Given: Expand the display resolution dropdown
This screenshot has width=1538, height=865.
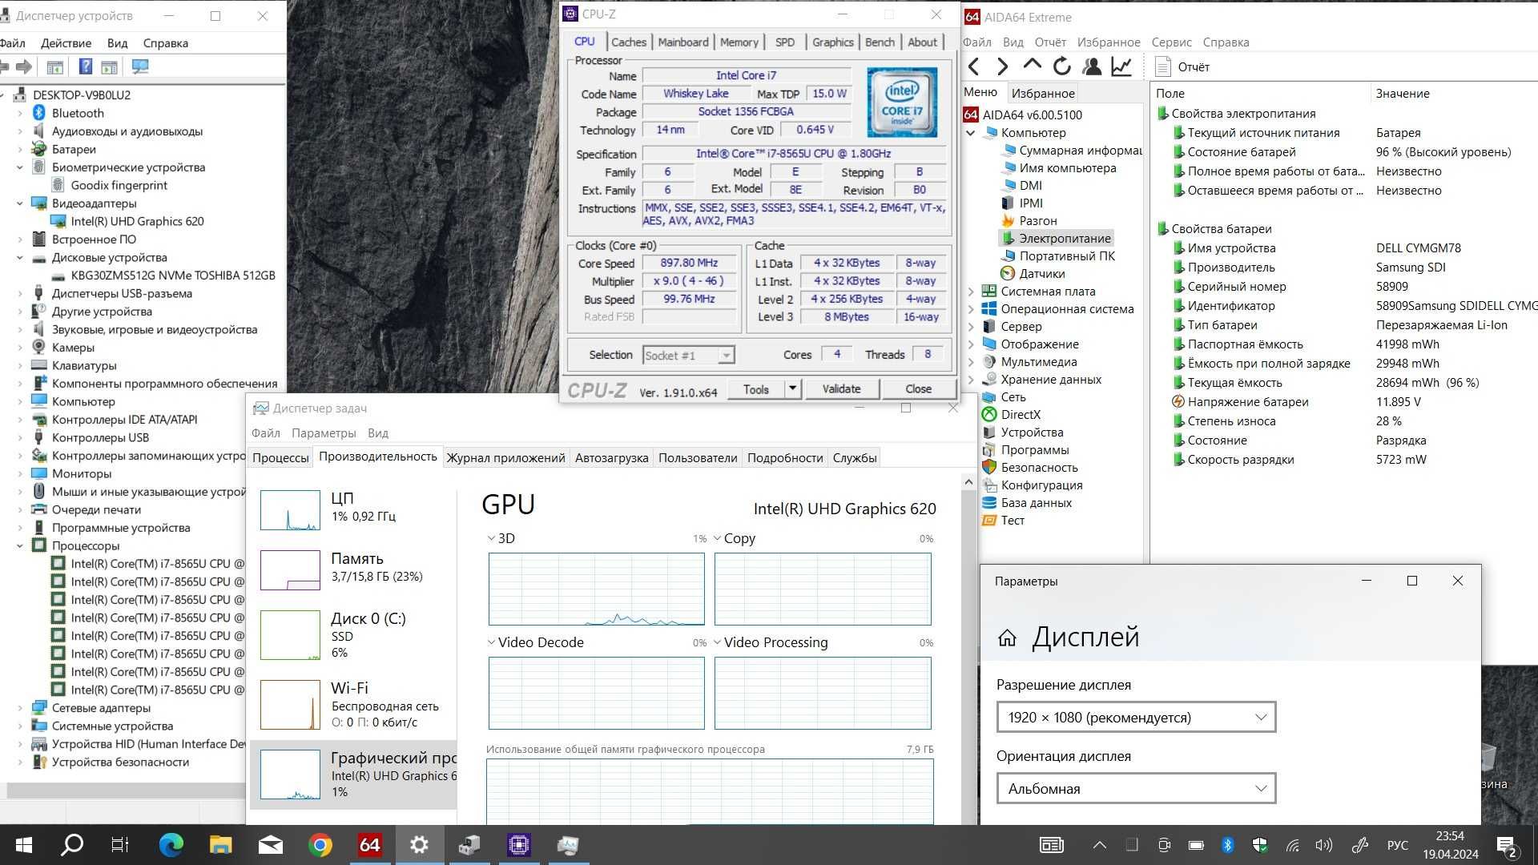Looking at the screenshot, I should (1259, 717).
